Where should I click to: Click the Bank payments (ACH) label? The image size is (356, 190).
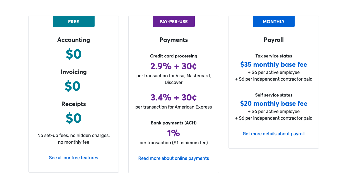pos(174,123)
